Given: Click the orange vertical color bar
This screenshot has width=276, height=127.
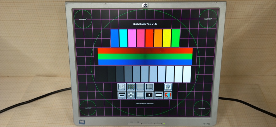Looking at the screenshot, I should coord(158,38).
